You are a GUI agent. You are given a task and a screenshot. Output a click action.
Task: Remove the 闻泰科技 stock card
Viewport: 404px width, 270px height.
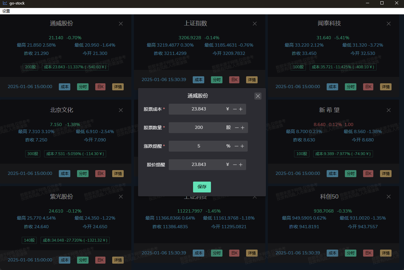pyautogui.click(x=389, y=24)
